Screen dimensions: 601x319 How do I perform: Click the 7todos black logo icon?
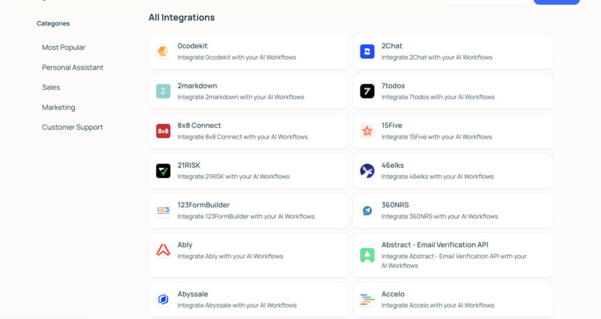367,91
